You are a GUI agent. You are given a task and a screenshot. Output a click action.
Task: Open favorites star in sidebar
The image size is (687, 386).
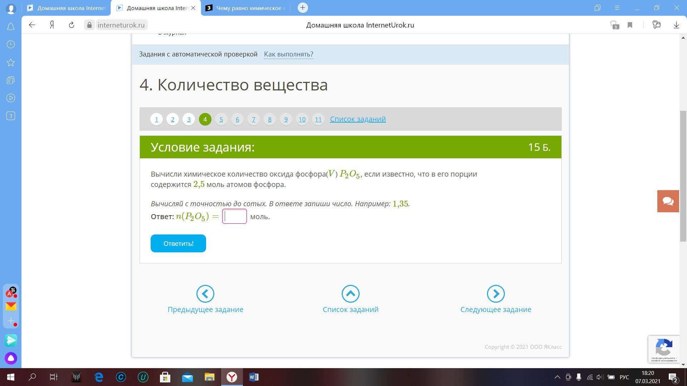11,63
